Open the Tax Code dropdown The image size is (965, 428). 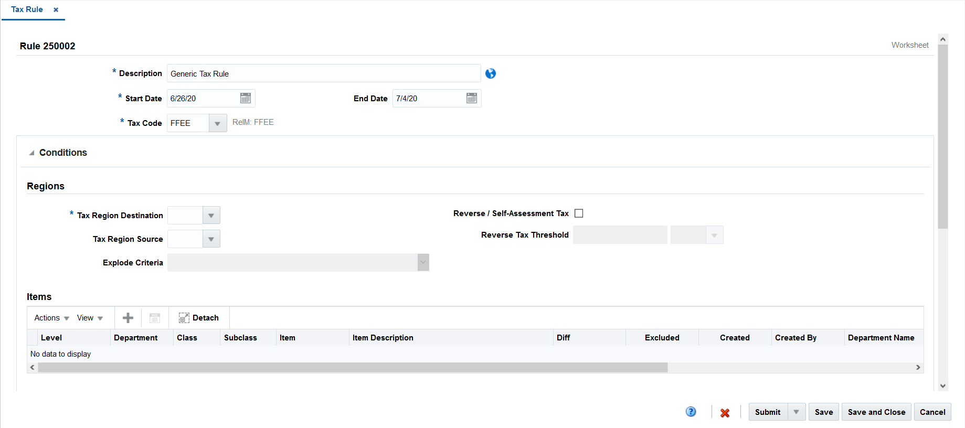pyautogui.click(x=218, y=123)
